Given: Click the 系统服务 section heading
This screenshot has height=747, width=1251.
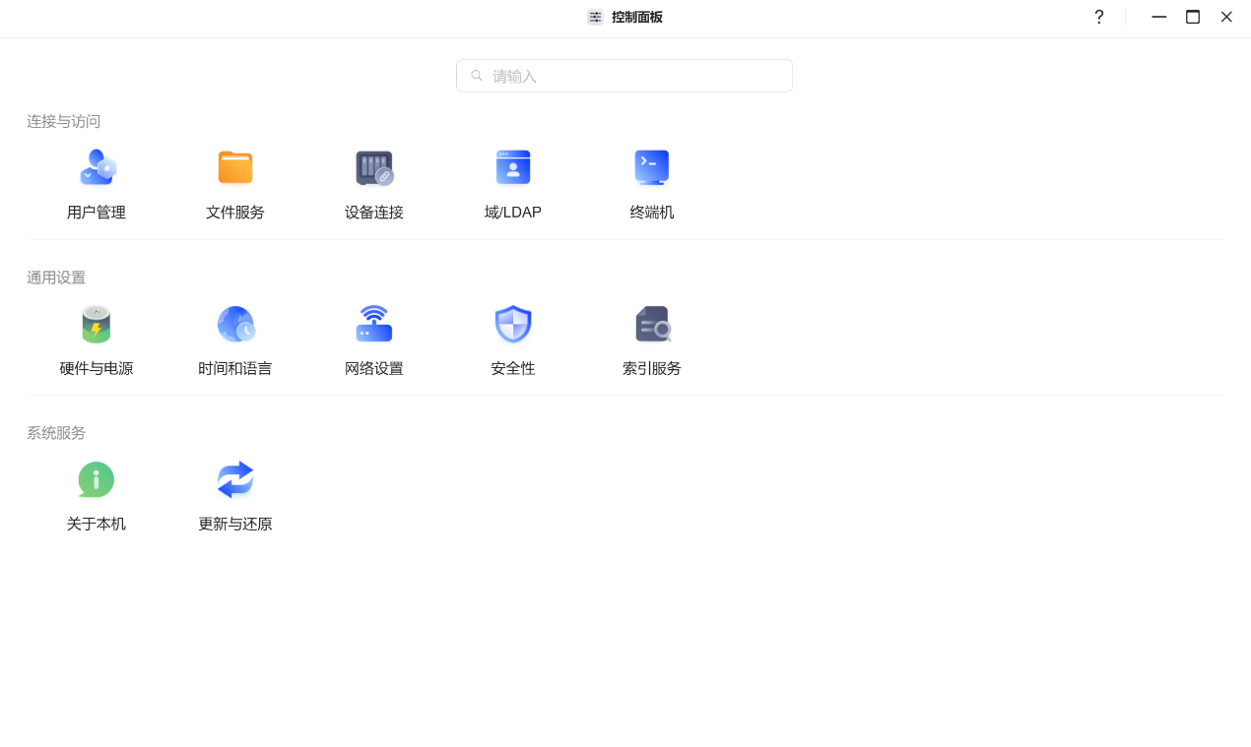Looking at the screenshot, I should coord(56,433).
